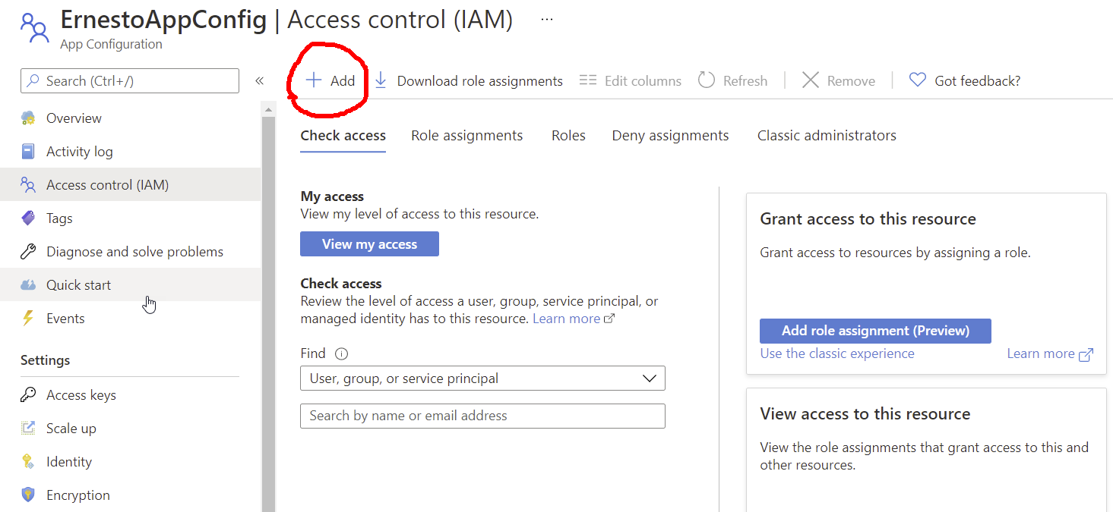
Task: Click the ErnestoAppConfig title text
Action: tap(163, 20)
